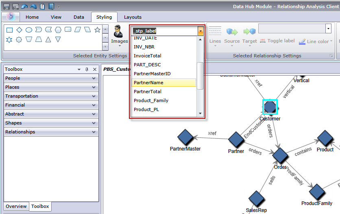This screenshot has height=214, width=340.
Task: Click dropdown list scroll down arrow
Action: coord(200,114)
